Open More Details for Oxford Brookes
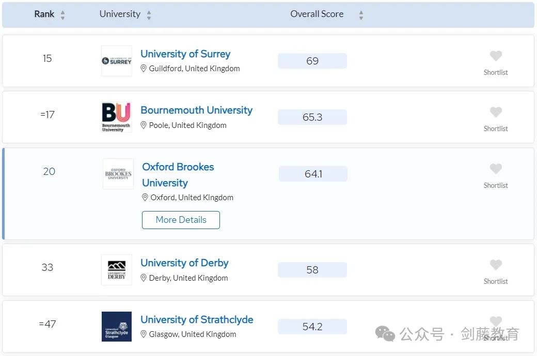The height and width of the screenshot is (356, 537). tap(181, 220)
